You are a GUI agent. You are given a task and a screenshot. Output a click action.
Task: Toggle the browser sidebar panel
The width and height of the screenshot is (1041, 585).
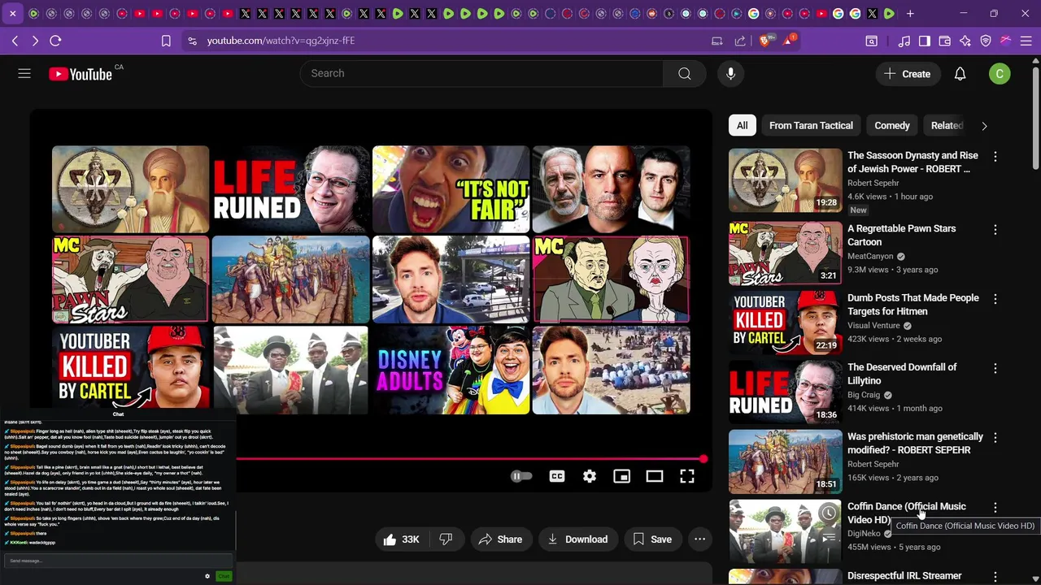pos(925,41)
